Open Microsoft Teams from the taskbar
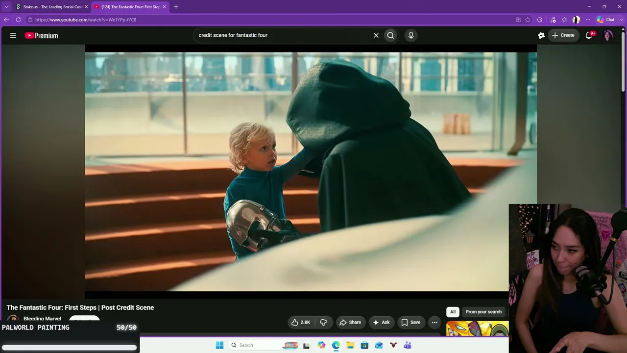The image size is (627, 353). [408, 345]
